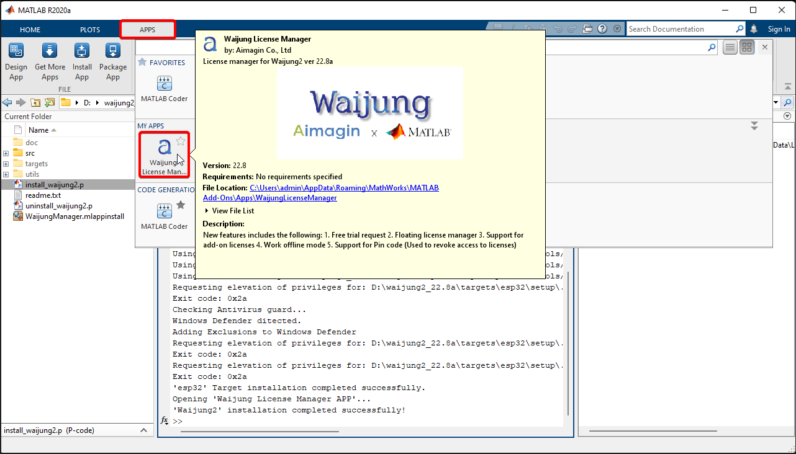The height and width of the screenshot is (454, 796).
Task: Open the address bar path dropdown
Action: pyautogui.click(x=776, y=102)
